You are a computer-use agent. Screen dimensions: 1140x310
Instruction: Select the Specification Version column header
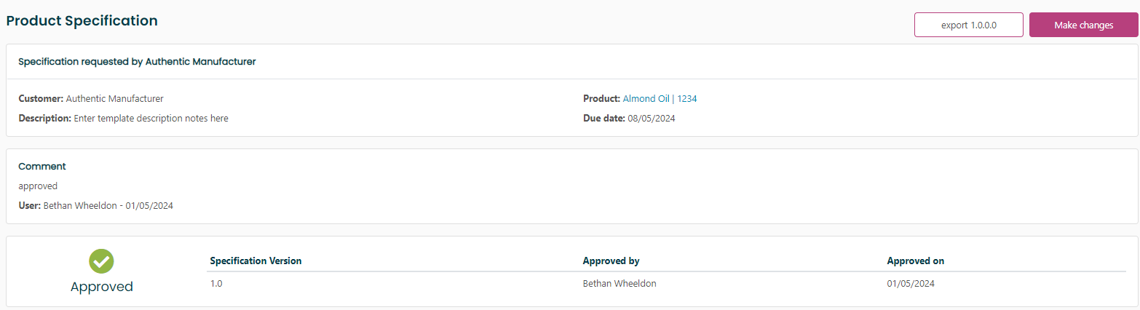[256, 261]
